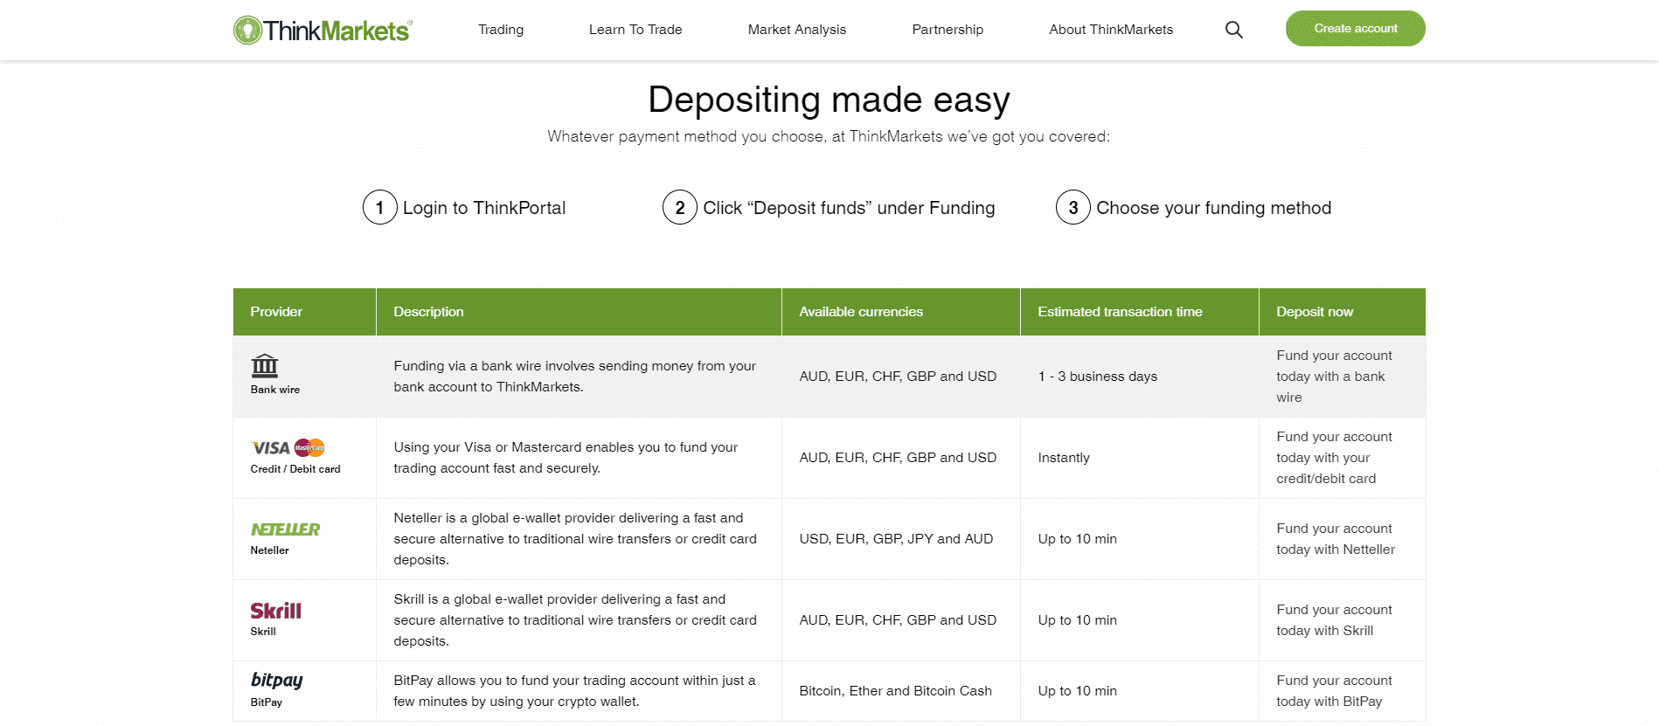Click the Skrill logo

(275, 611)
